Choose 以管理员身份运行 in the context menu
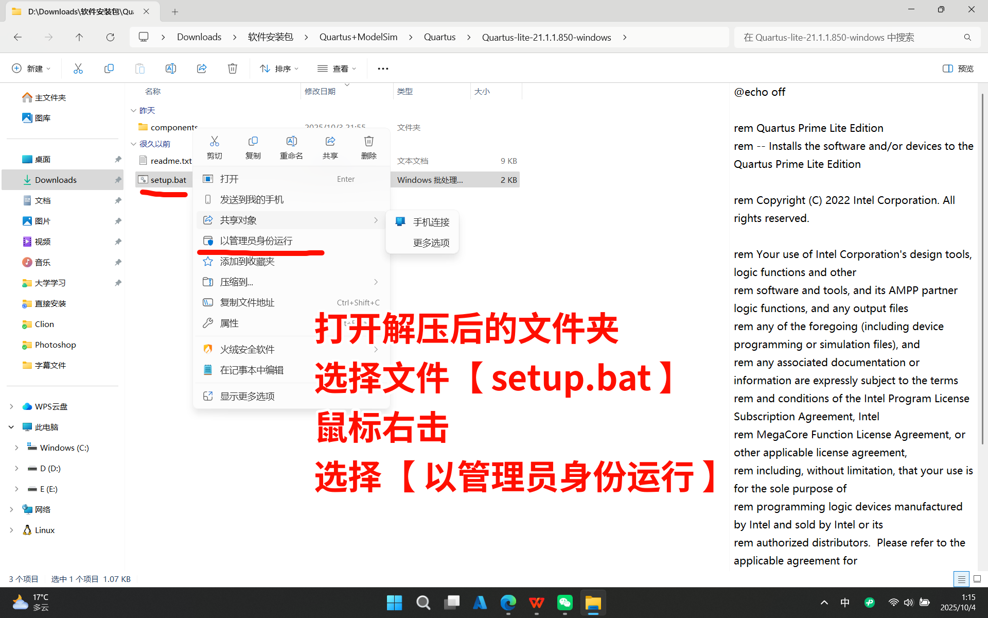Screen dimensions: 988x618 [291, 241]
